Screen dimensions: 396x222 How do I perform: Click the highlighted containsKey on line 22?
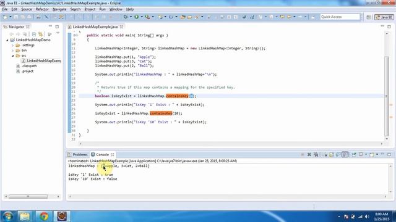pyautogui.click(x=178, y=96)
